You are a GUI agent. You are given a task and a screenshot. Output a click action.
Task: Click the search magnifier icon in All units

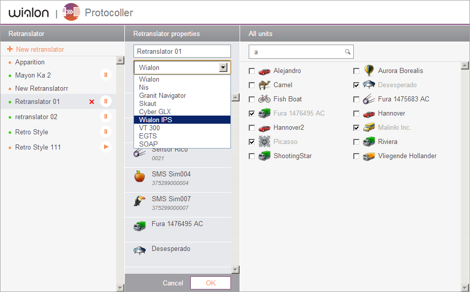347,52
